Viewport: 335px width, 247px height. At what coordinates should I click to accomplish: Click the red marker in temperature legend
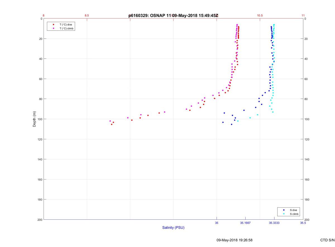[x=53, y=25]
